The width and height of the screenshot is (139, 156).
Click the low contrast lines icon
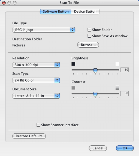click(73, 88)
